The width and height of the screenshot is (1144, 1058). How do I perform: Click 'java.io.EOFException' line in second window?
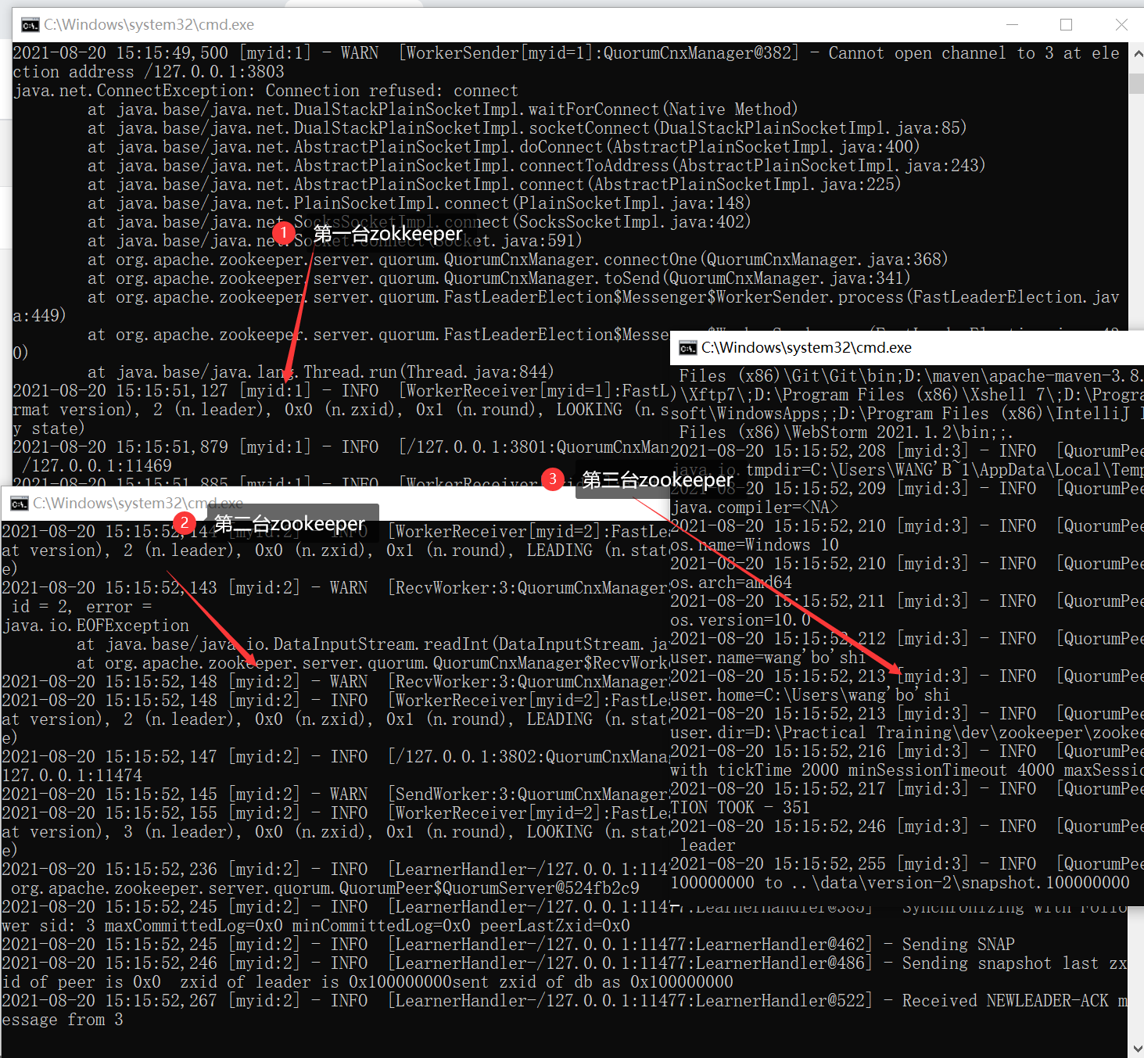click(95, 626)
